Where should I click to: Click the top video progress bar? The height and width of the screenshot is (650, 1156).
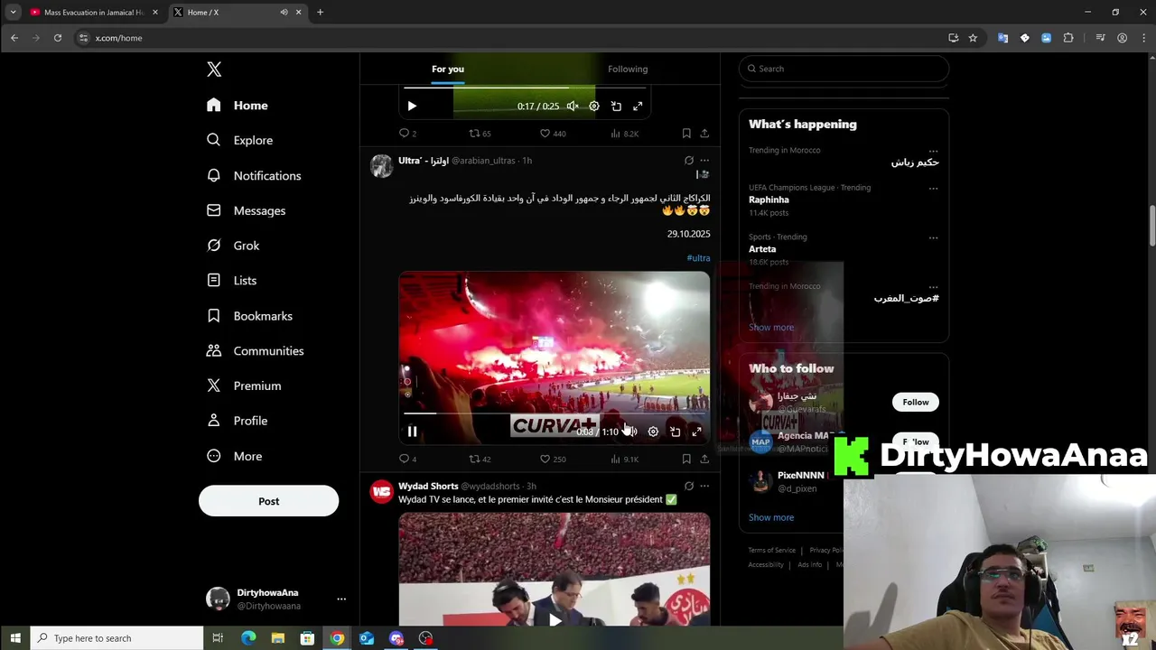524,88
